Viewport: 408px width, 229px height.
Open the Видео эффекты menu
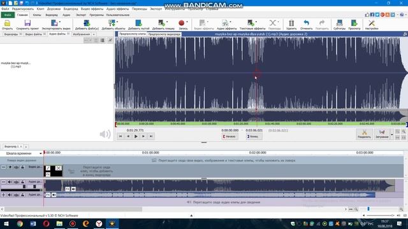(x=92, y=9)
